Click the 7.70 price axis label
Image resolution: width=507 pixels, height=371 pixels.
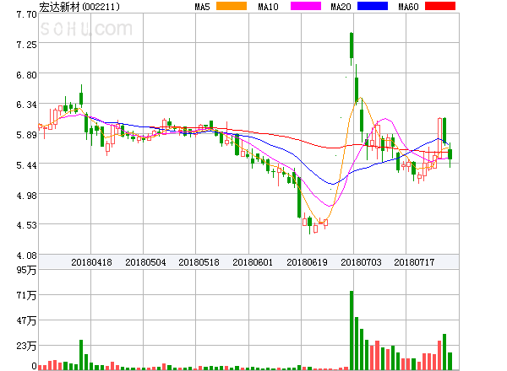(x=26, y=14)
